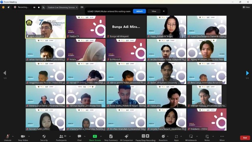Select the Bunga Adi Mirayanti video tile

coord(126,27)
